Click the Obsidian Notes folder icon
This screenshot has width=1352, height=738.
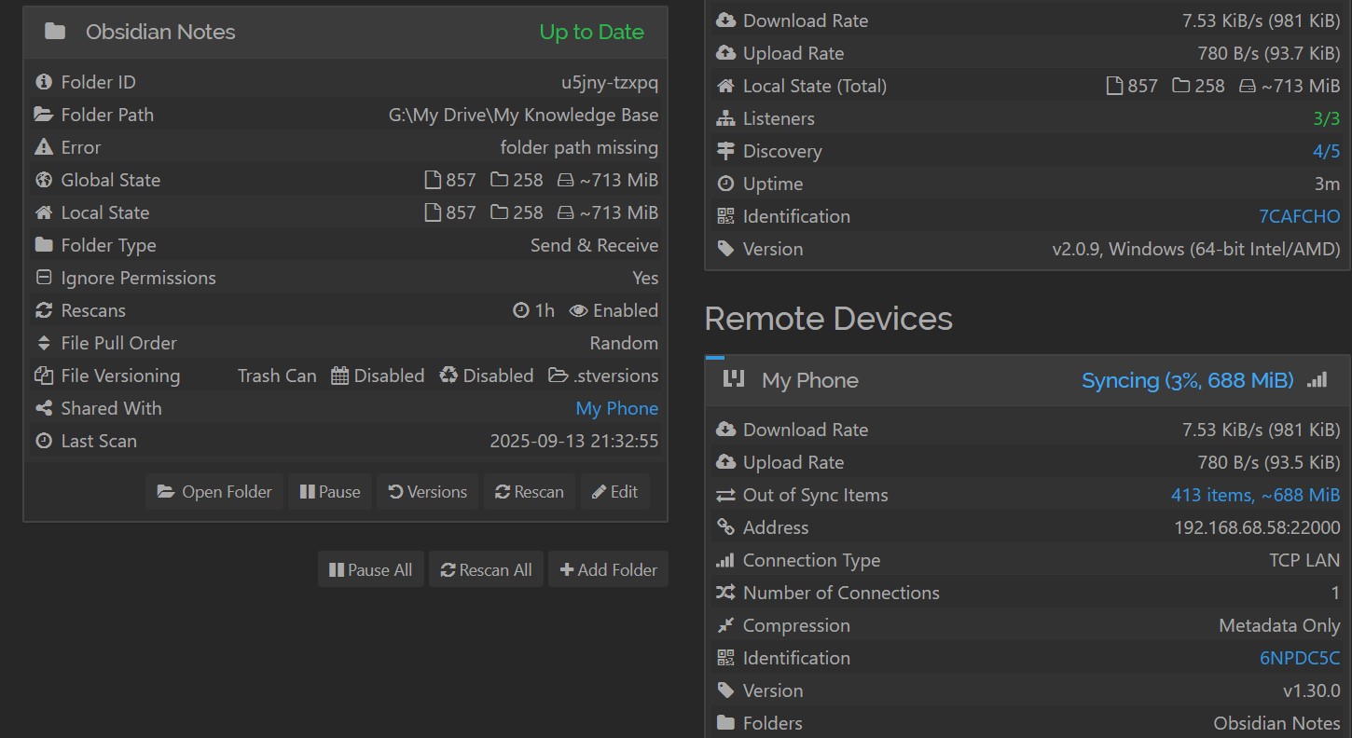tap(55, 32)
